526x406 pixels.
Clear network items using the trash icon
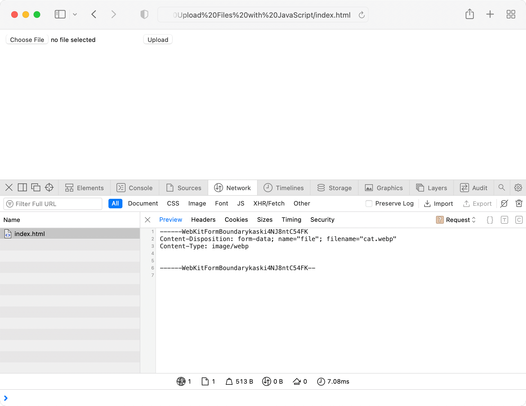[519, 204]
